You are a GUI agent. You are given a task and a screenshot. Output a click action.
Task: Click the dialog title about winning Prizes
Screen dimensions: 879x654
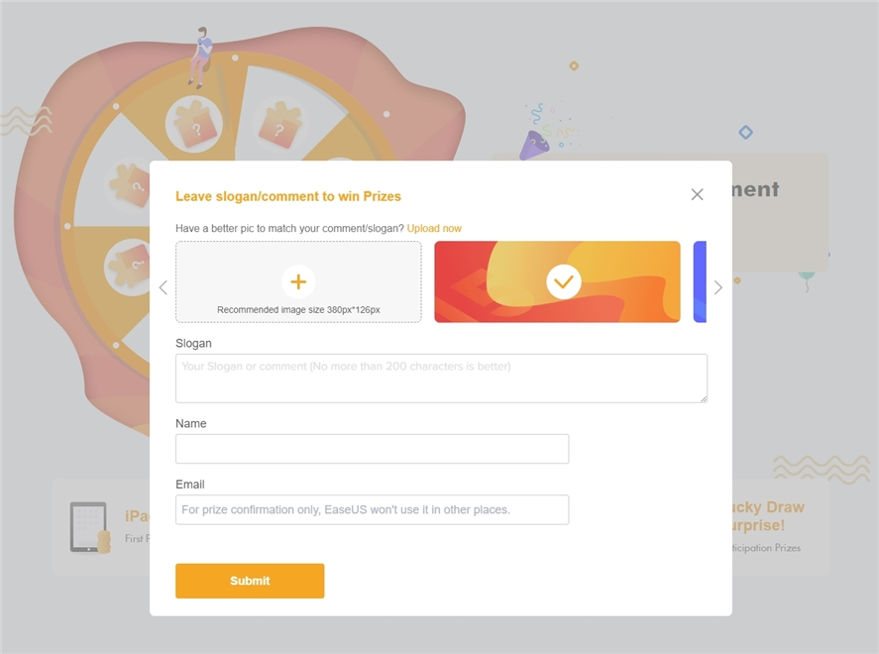(288, 196)
